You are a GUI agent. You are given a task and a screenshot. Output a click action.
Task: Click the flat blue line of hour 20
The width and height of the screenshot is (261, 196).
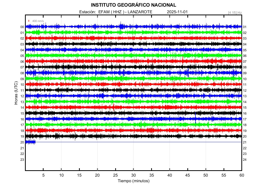(x=138, y=142)
